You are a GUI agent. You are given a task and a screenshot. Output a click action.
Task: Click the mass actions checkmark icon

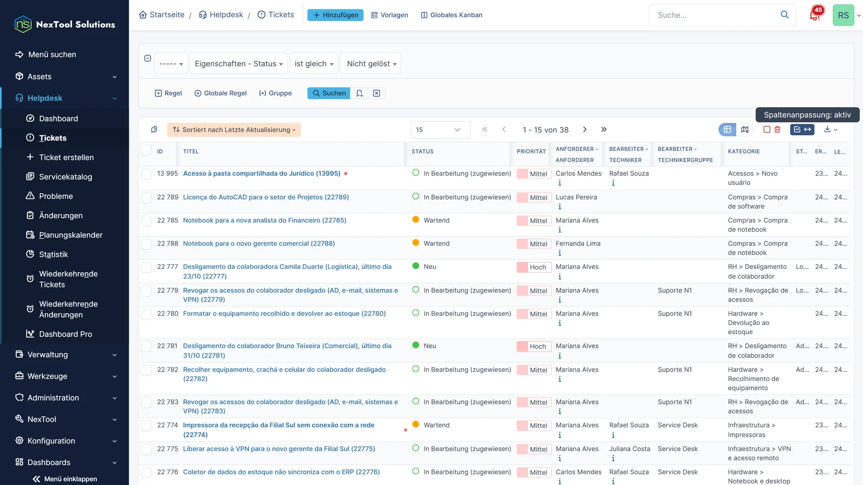(797, 129)
